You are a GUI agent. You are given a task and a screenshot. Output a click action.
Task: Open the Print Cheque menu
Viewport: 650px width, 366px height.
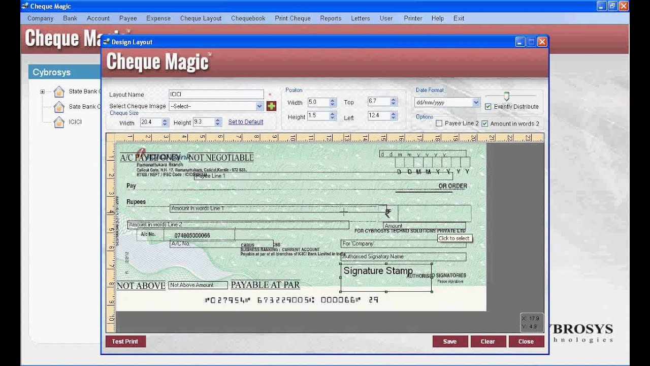pyautogui.click(x=292, y=18)
